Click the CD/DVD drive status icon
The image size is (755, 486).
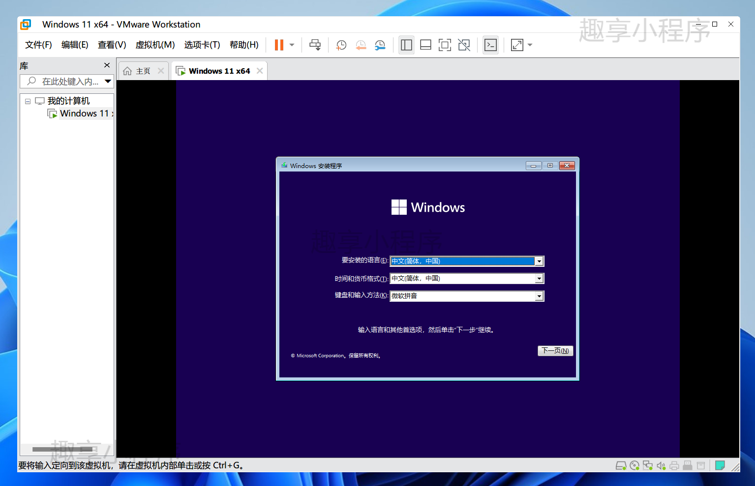pos(634,465)
